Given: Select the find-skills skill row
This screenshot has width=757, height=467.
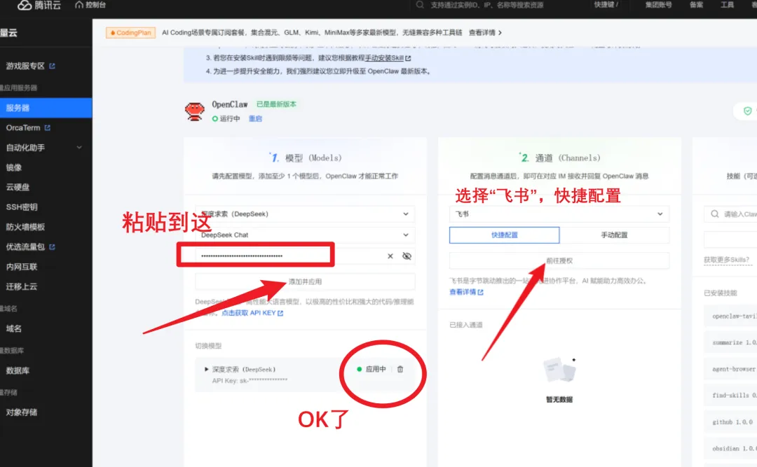Looking at the screenshot, I should tap(730, 395).
